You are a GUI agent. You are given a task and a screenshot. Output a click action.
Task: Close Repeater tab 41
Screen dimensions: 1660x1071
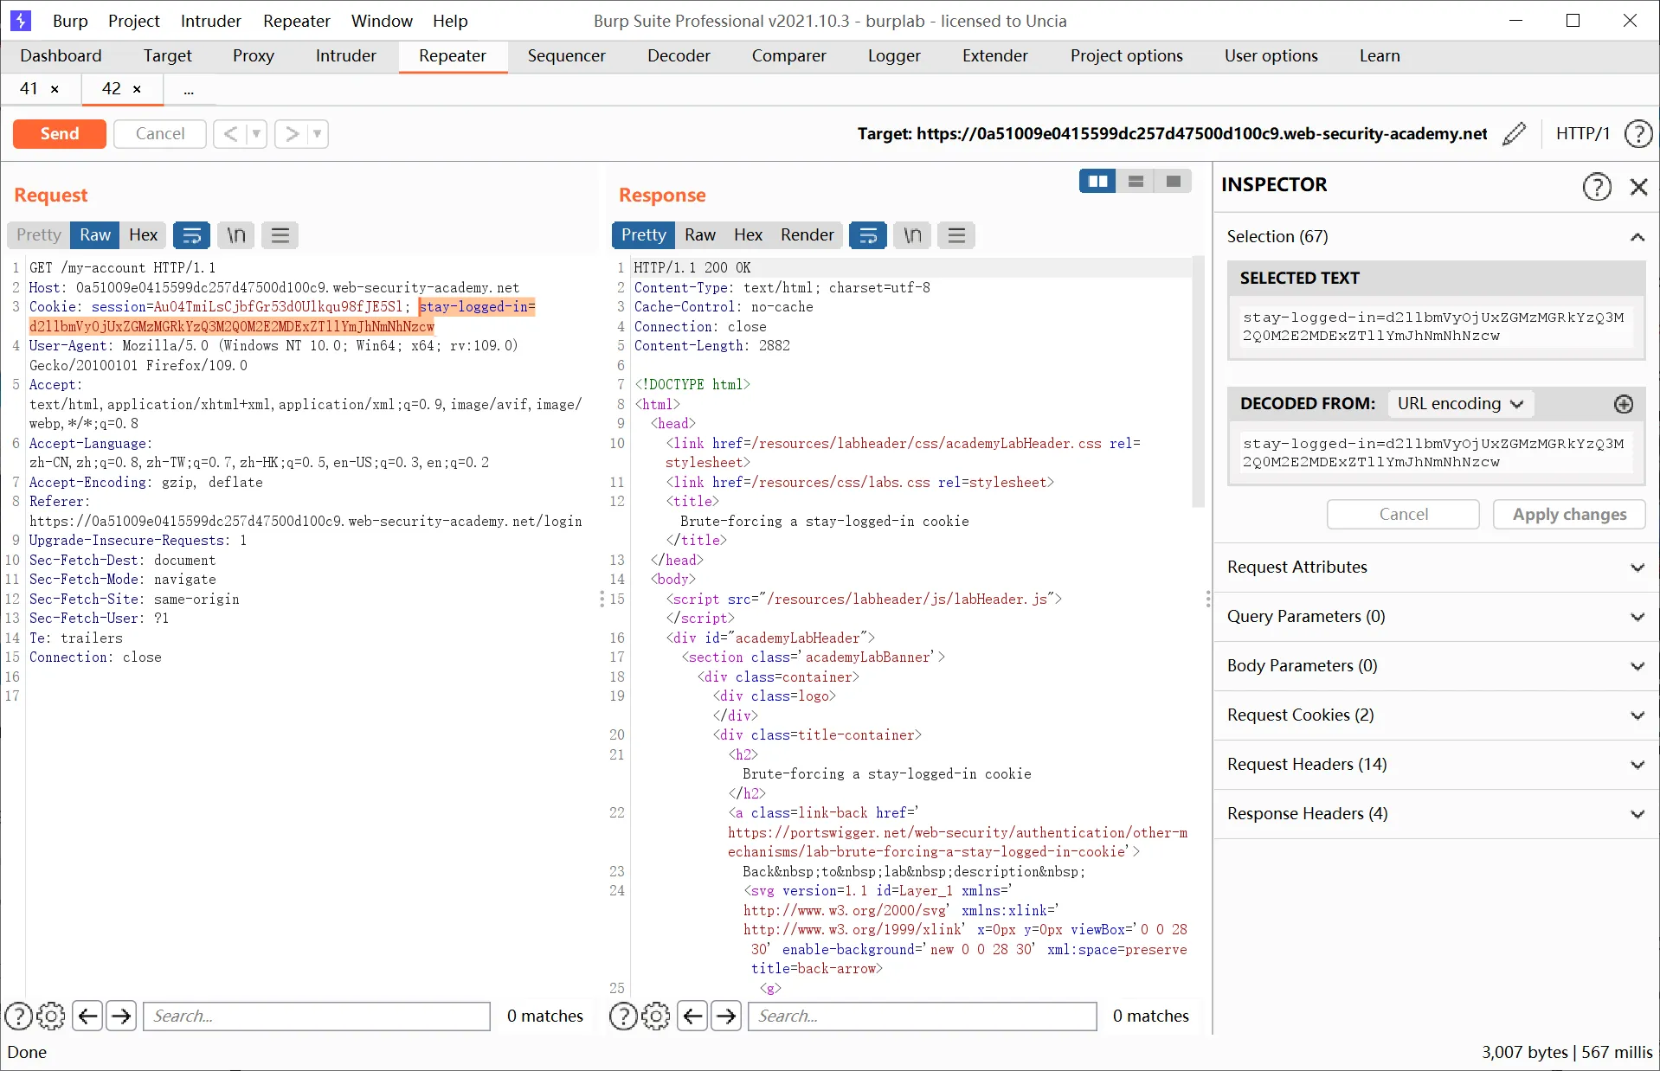(x=55, y=89)
